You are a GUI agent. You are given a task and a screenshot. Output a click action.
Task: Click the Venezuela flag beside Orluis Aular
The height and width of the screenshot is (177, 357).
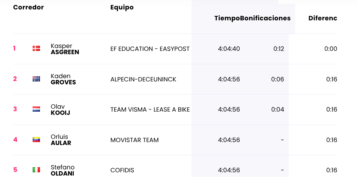coord(36,140)
